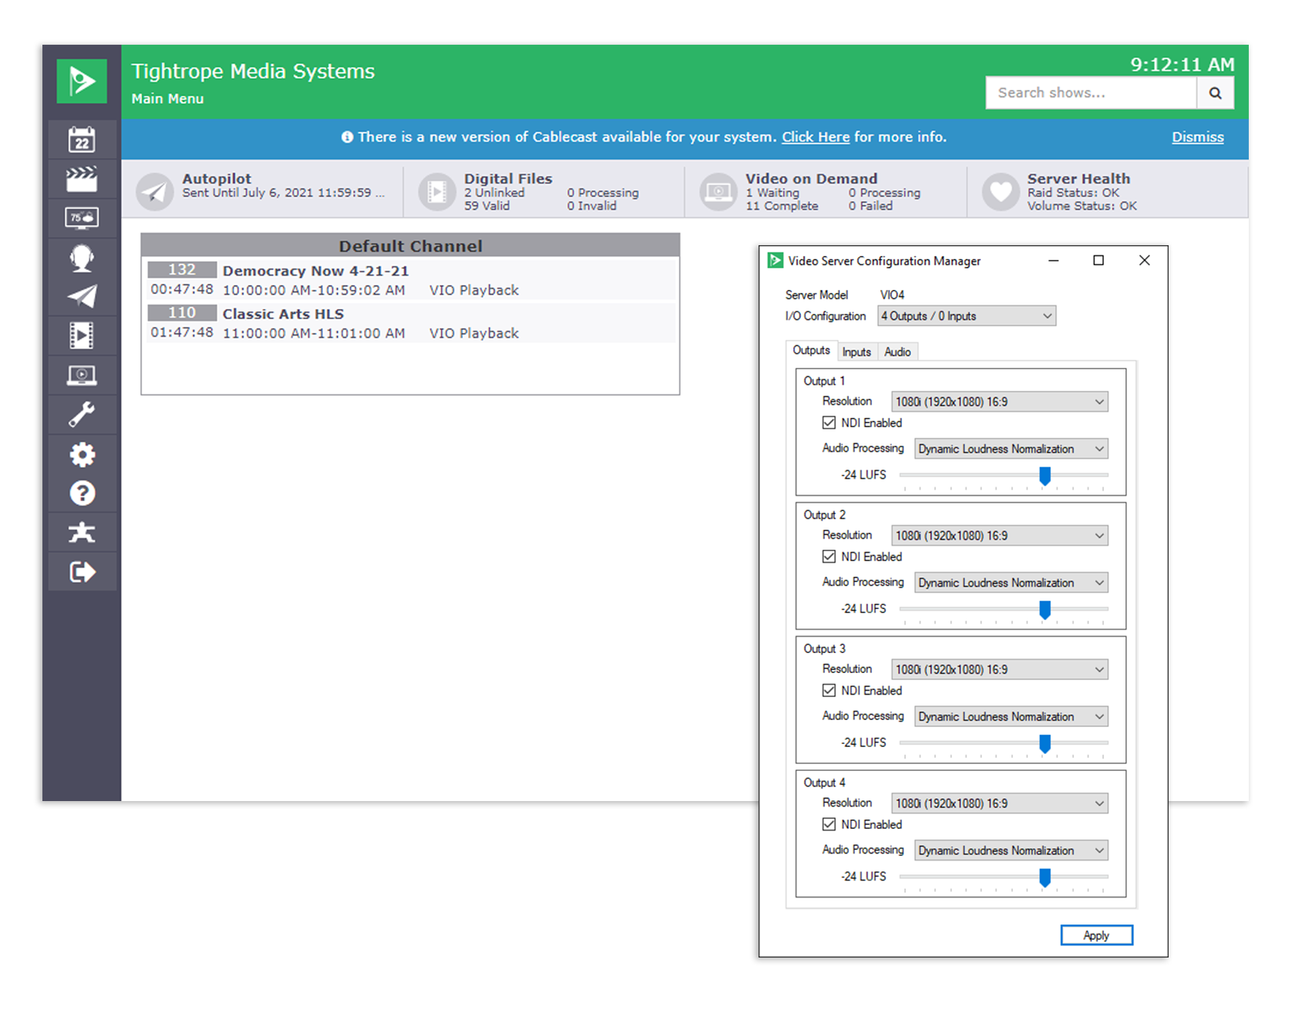Open the monitor VOD sidebar icon
The width and height of the screenshot is (1302, 1010).
pos(82,375)
